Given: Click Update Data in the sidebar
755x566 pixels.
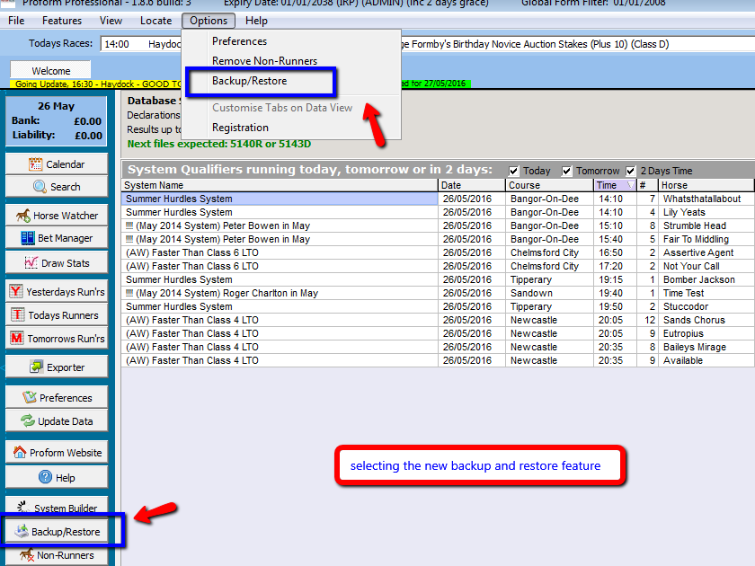Looking at the screenshot, I should point(57,421).
